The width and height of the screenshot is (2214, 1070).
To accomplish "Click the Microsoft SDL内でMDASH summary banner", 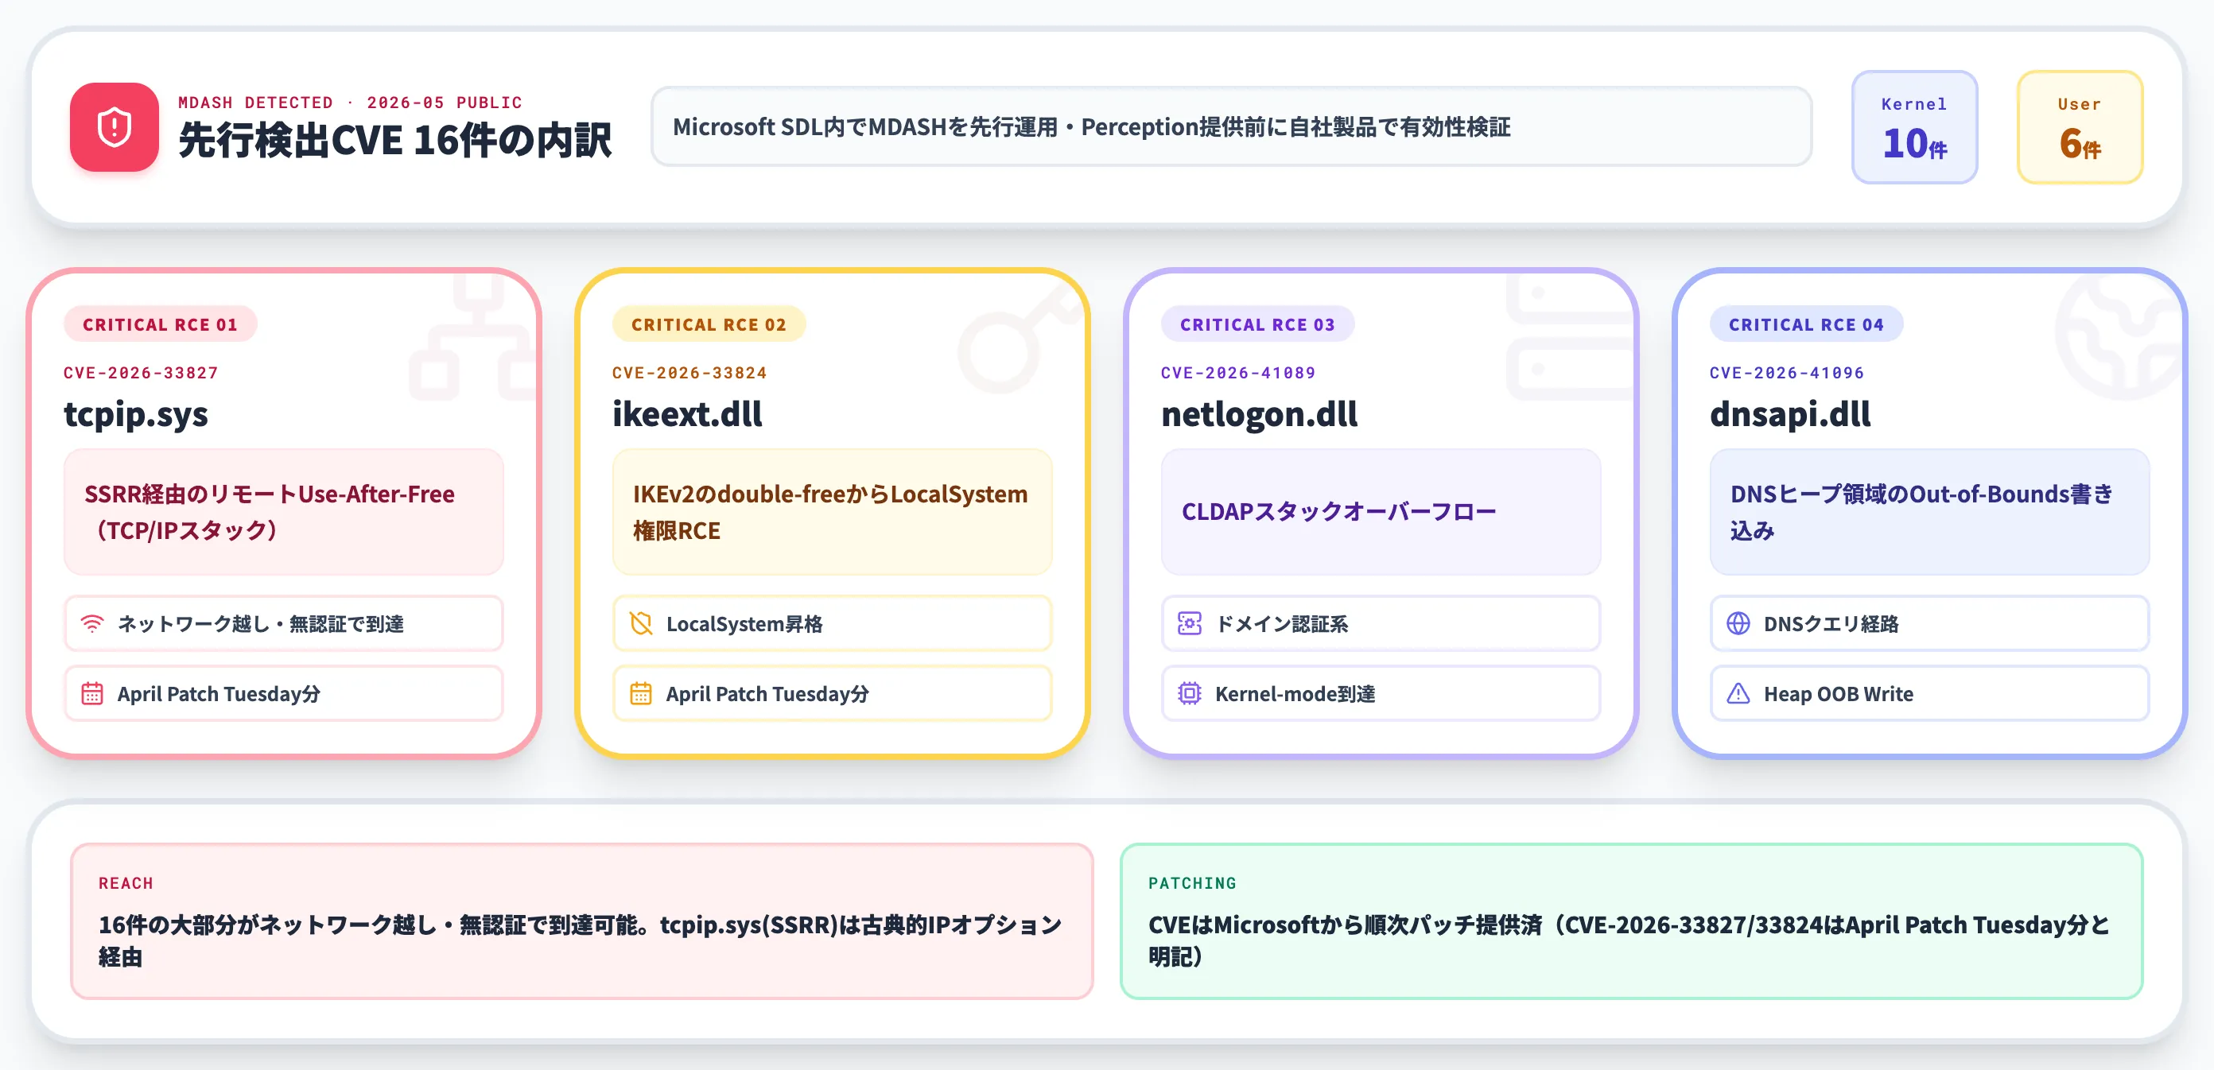I will 1231,127.
